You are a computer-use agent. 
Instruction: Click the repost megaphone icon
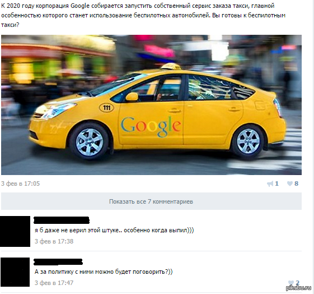(270, 183)
